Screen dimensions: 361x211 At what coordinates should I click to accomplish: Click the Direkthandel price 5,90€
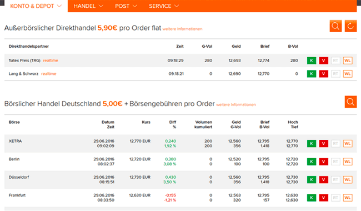point(108,28)
